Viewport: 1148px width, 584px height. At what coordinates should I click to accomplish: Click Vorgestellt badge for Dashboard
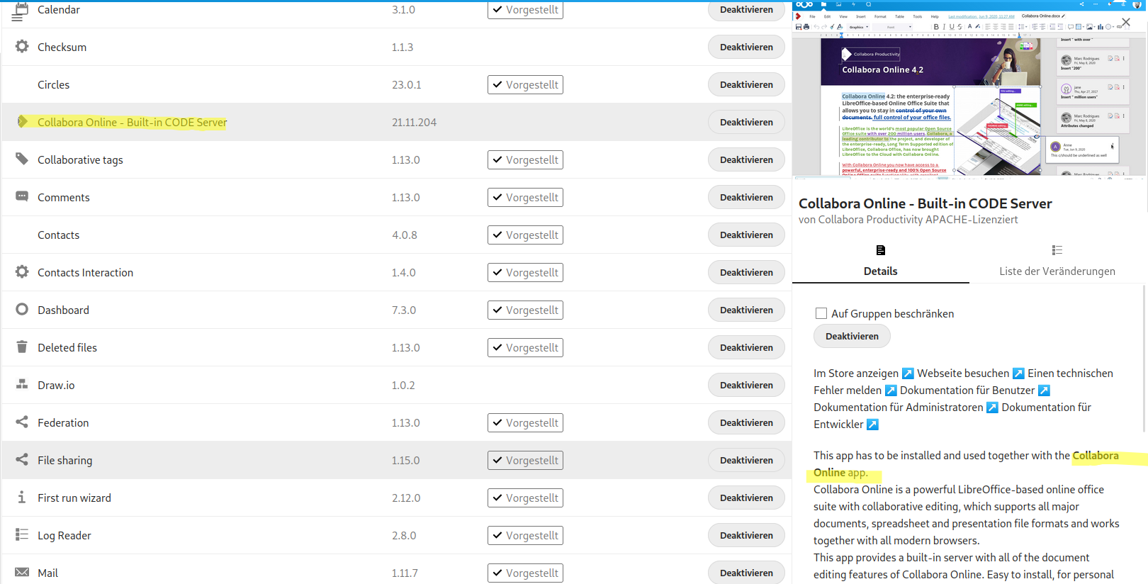point(525,310)
